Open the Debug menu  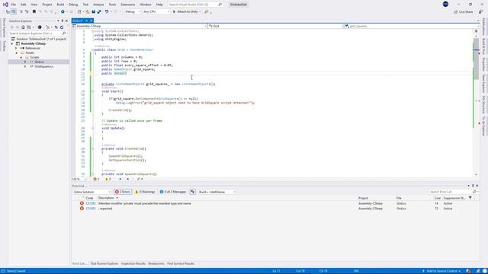pos(73,5)
